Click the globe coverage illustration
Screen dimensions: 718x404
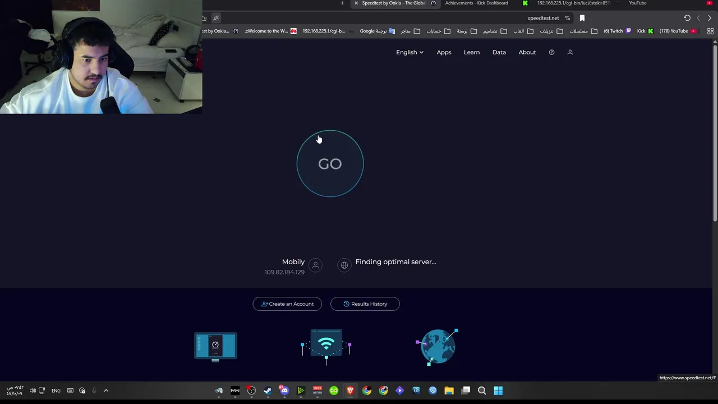click(438, 347)
